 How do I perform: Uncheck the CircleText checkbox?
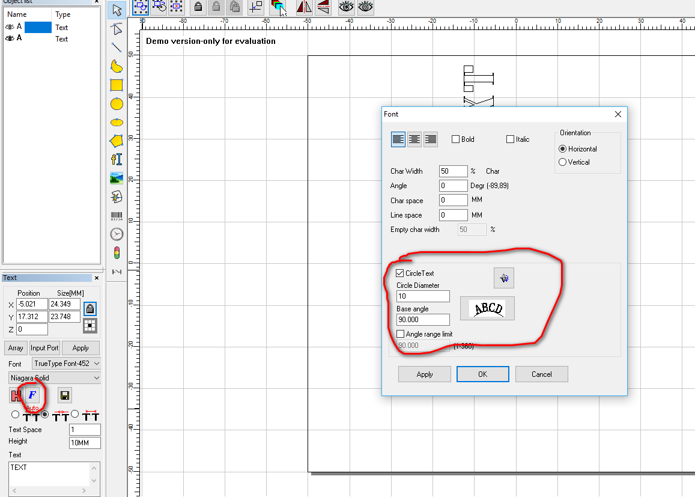pos(401,273)
